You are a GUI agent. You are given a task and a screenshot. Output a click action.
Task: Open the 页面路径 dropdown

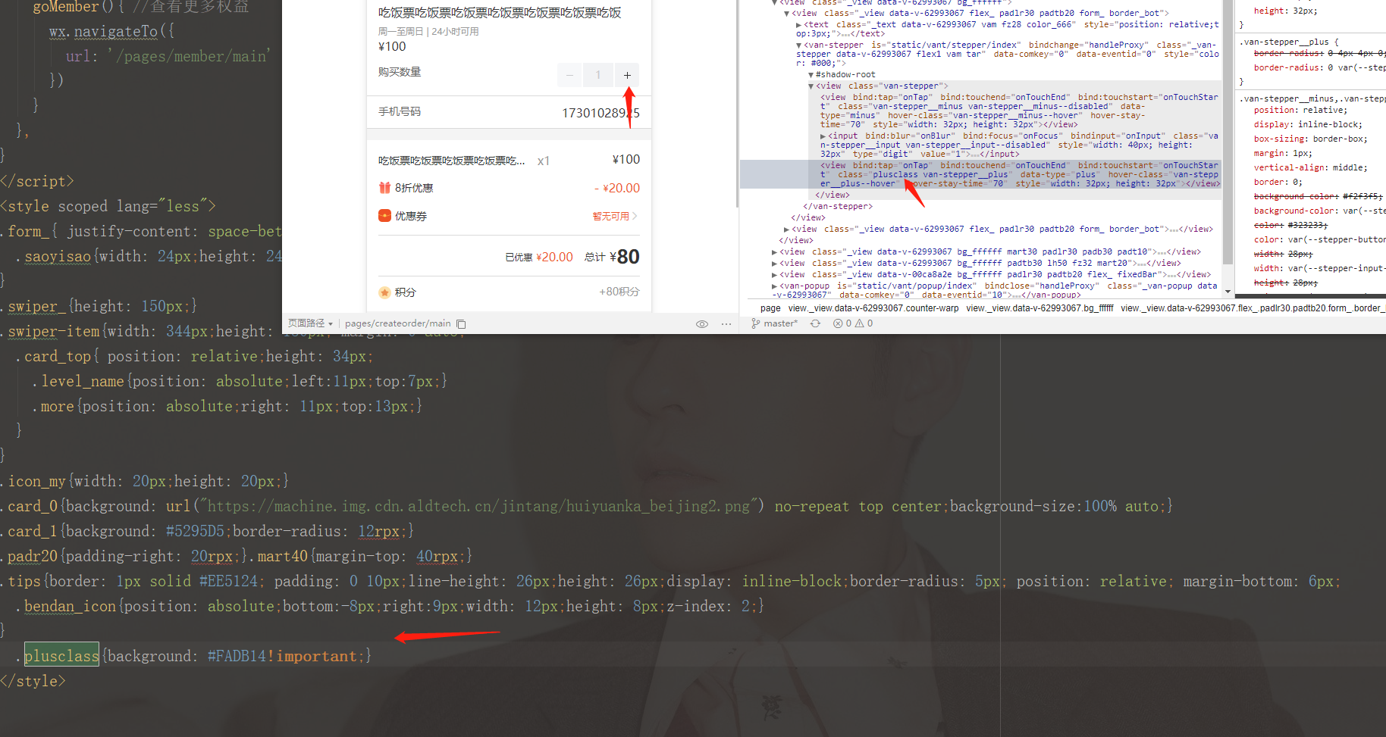tap(309, 323)
